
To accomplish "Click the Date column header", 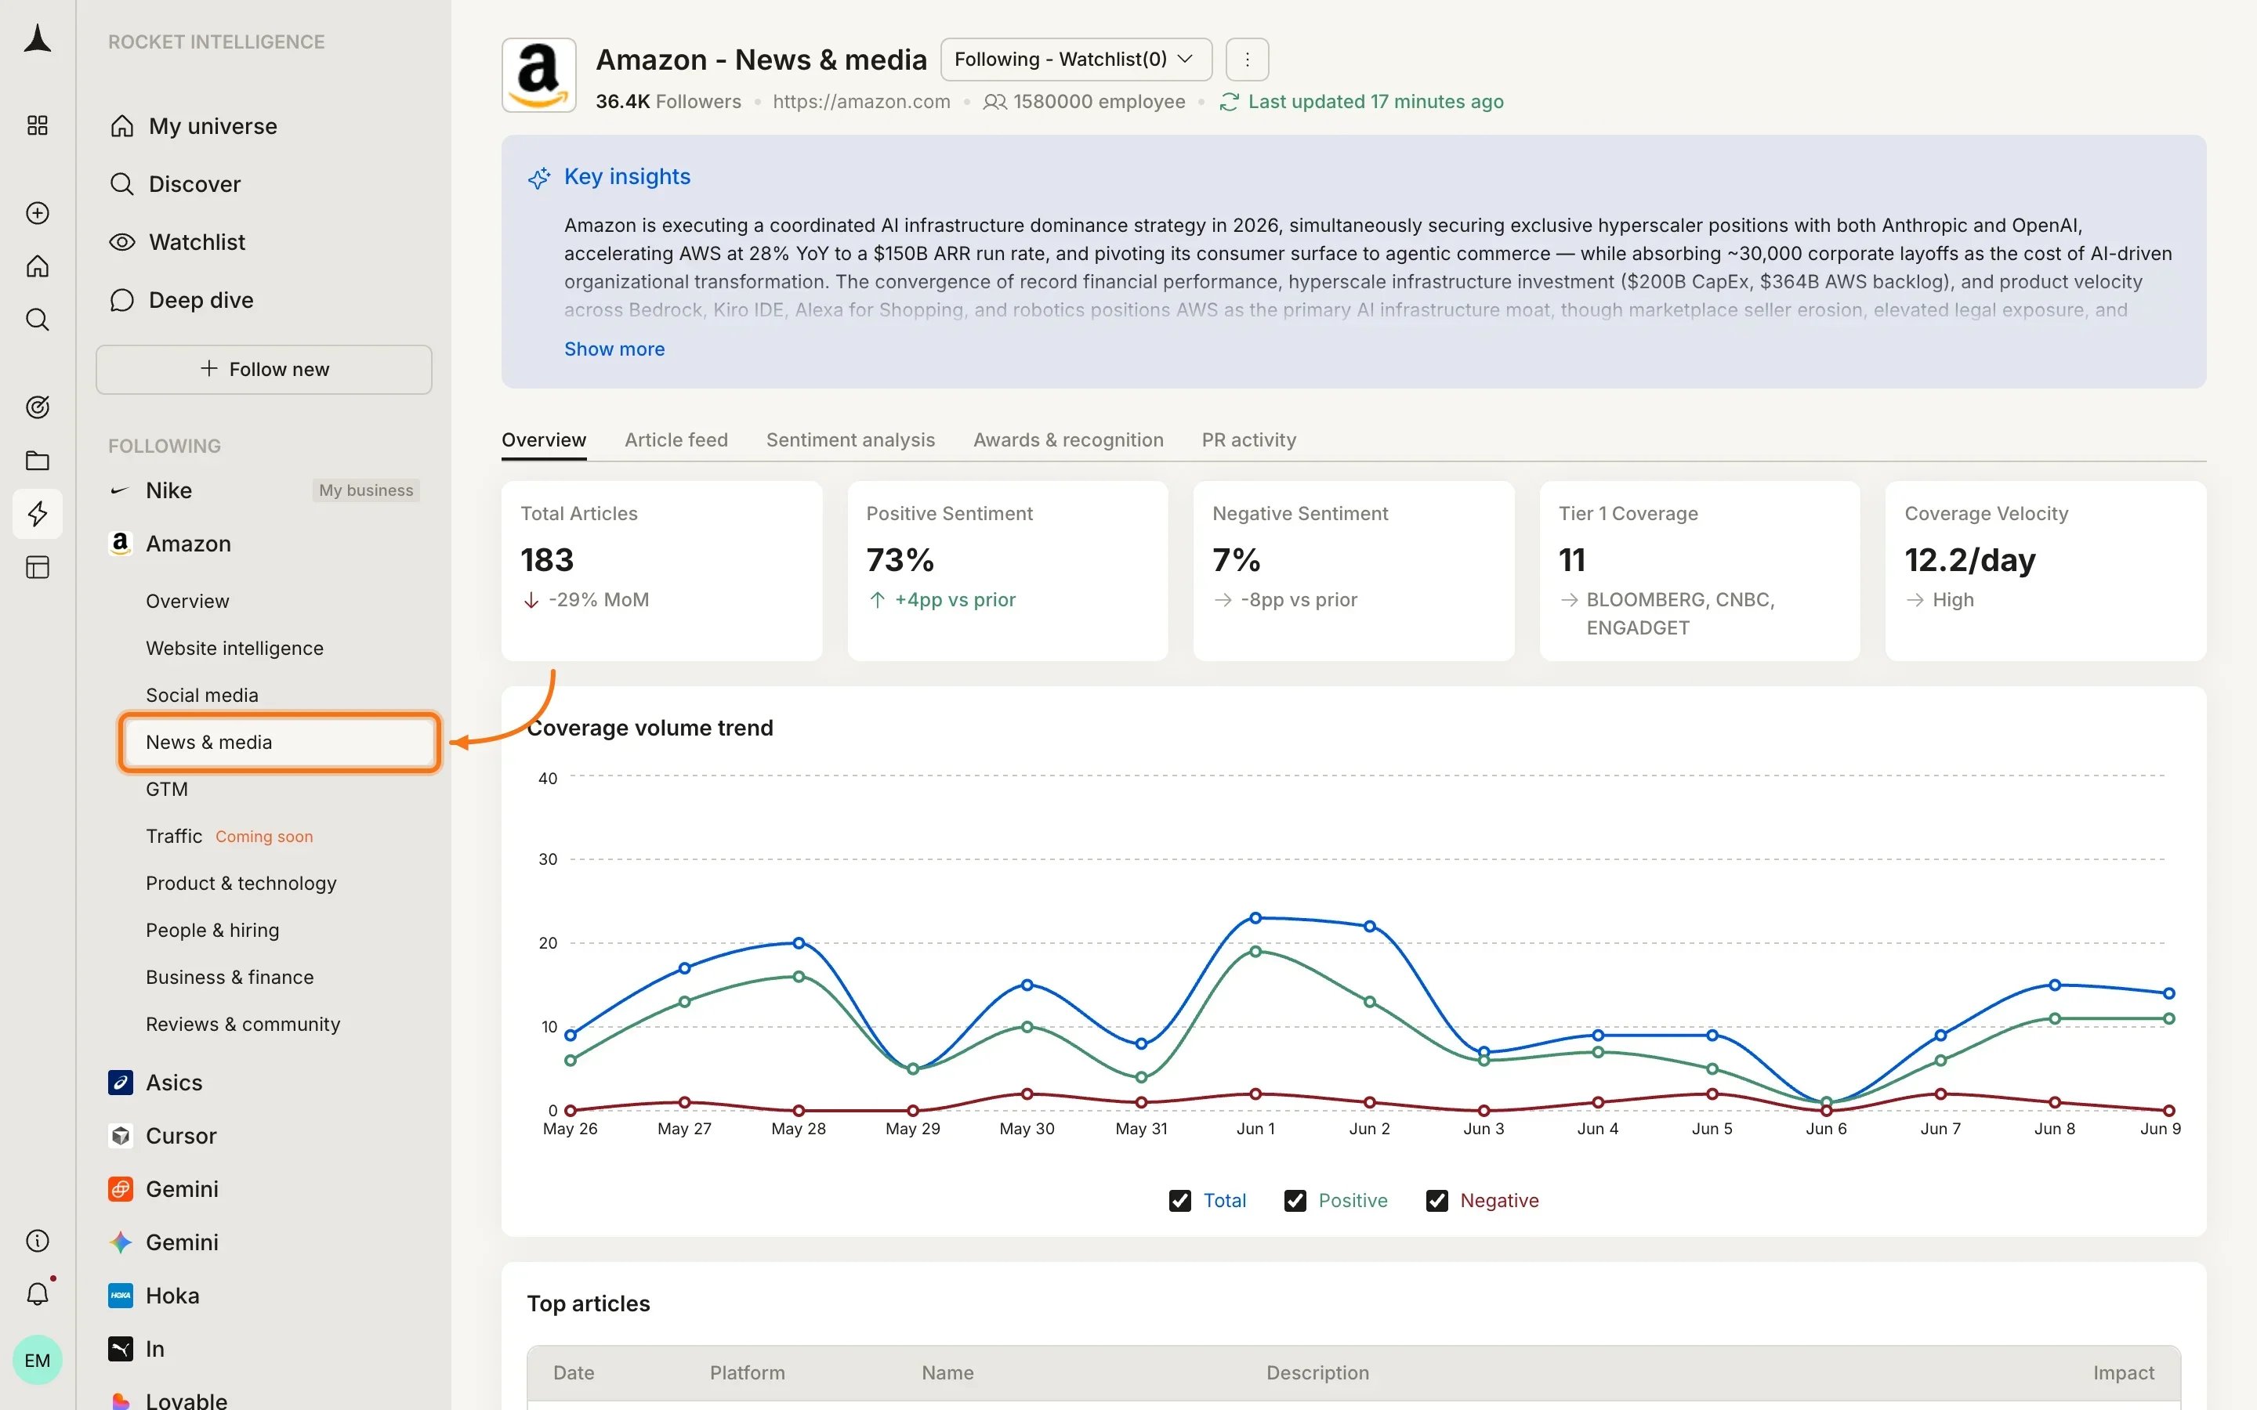I will pyautogui.click(x=574, y=1372).
